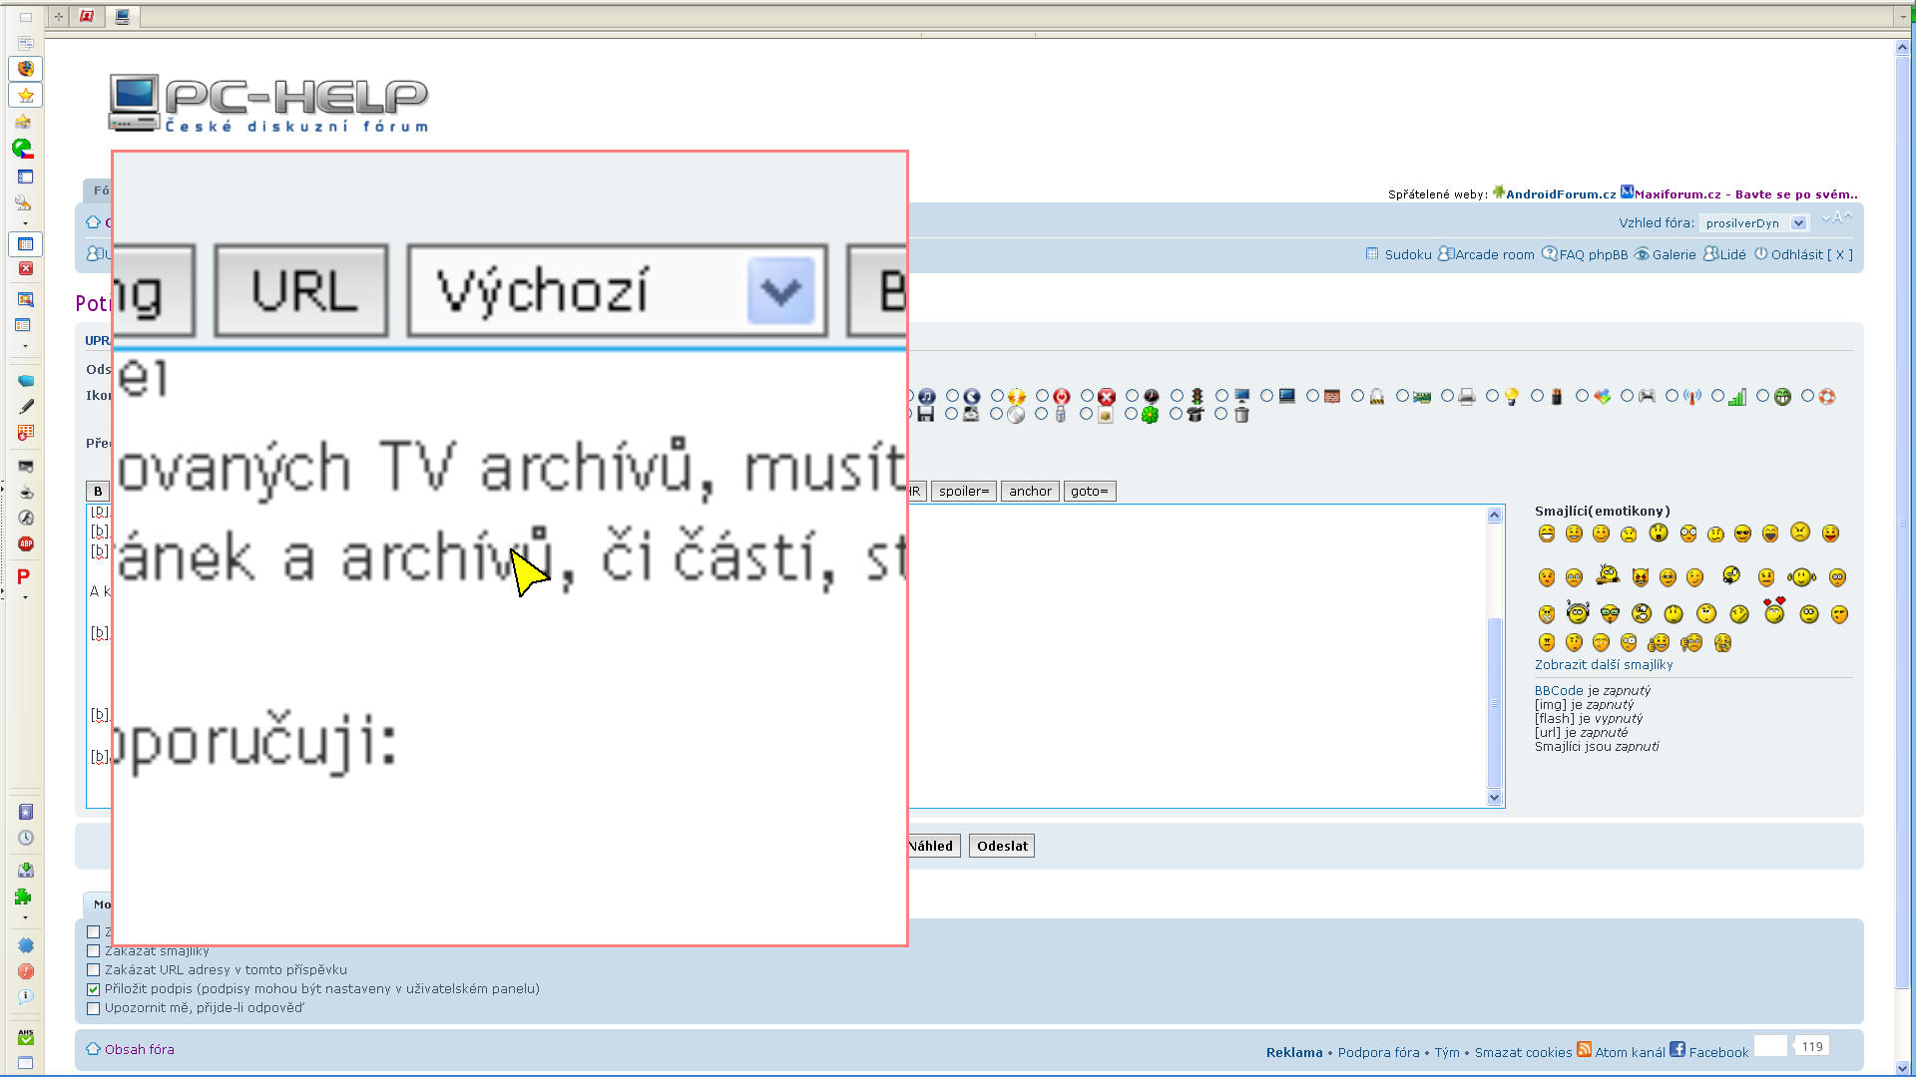This screenshot has width=1916, height=1077.
Task: Select the gamepad topic icon radio
Action: [1627, 396]
